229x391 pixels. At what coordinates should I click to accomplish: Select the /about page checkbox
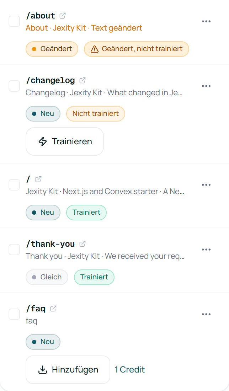click(x=14, y=21)
